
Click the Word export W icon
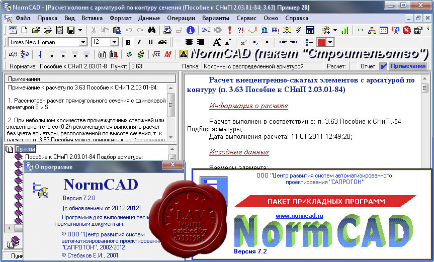pos(310,30)
